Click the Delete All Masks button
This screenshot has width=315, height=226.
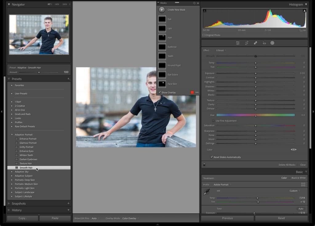click(x=287, y=165)
